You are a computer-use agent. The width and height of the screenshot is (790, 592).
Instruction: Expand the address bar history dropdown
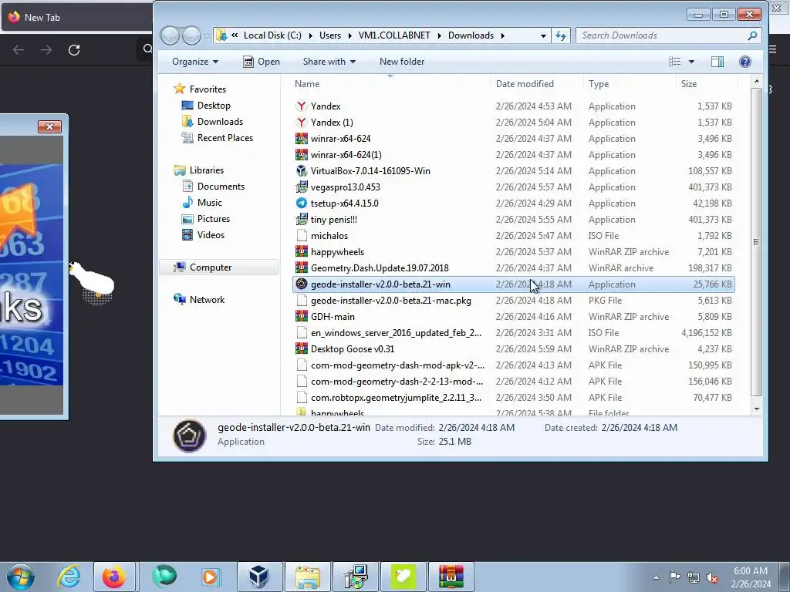tap(542, 35)
